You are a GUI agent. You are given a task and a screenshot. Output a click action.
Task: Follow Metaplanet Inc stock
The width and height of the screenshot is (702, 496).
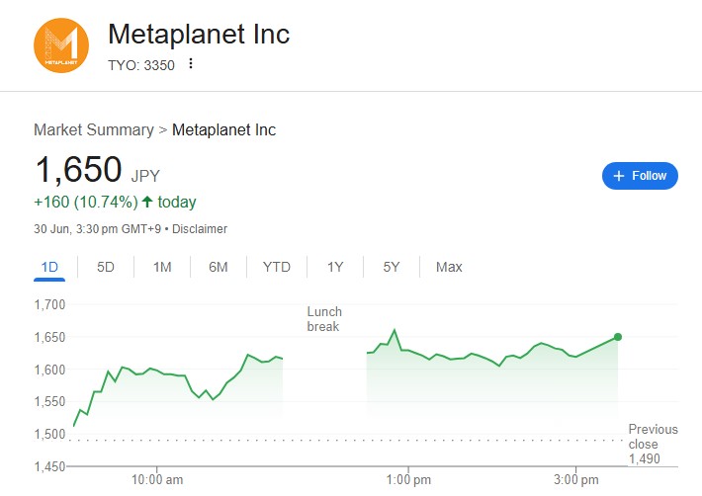pyautogui.click(x=640, y=176)
